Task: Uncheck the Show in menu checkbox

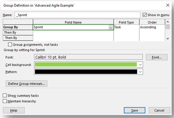Action: point(144,15)
